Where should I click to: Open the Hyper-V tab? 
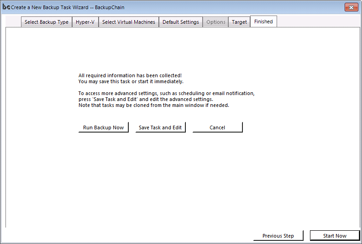[85, 22]
